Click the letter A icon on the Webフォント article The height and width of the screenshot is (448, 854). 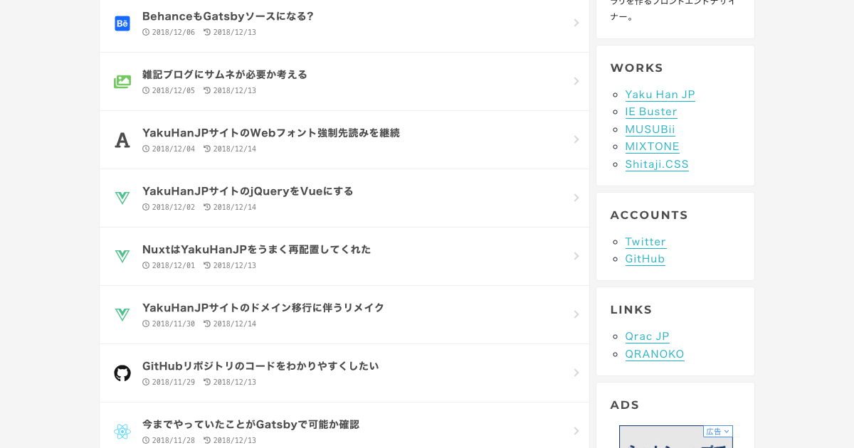122,139
